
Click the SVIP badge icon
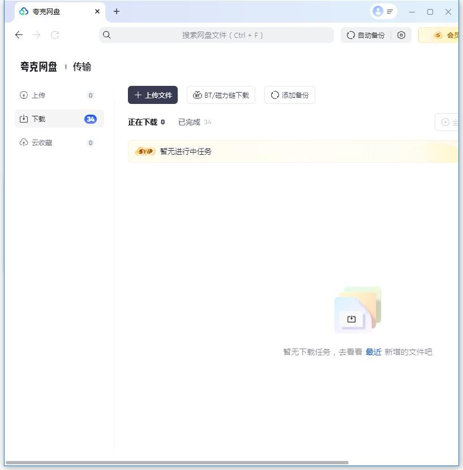[145, 151]
